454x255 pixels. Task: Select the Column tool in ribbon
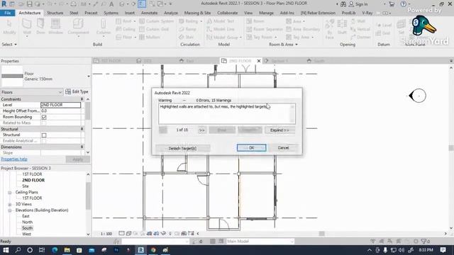coord(104,27)
